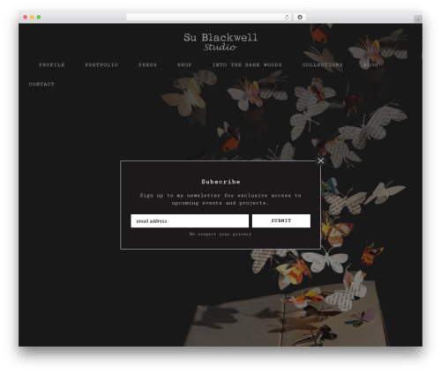Close the Subscribe popup
The width and height of the screenshot is (441, 373).
(x=321, y=160)
